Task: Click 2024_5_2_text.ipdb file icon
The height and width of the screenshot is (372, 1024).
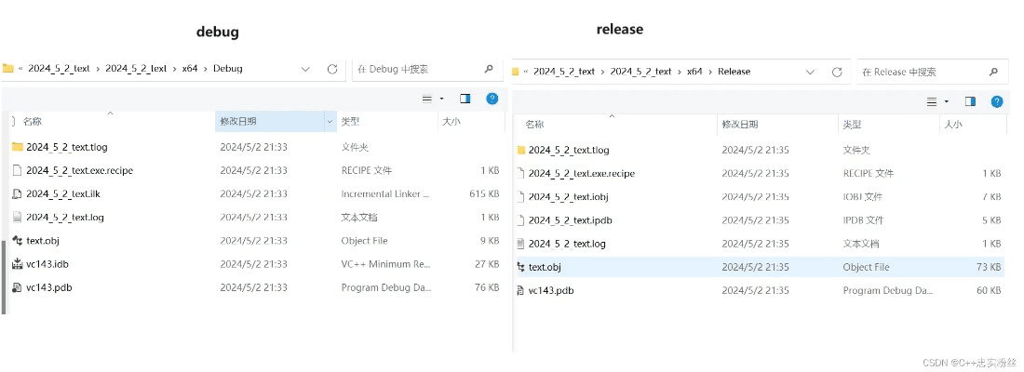Action: click(x=521, y=220)
